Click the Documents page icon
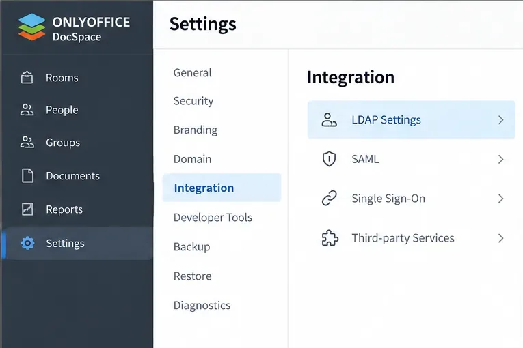Image resolution: width=523 pixels, height=348 pixels. pyautogui.click(x=27, y=175)
